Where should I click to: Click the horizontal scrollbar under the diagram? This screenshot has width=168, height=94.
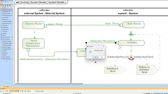click(x=49, y=84)
